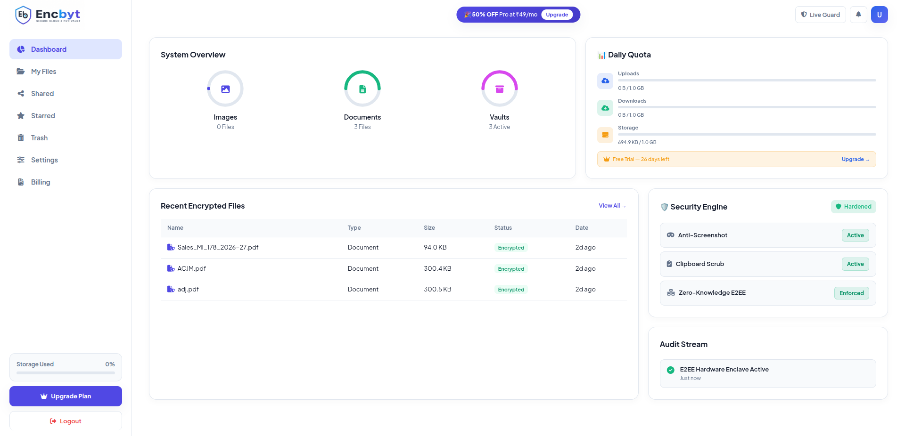
Task: Open the Trash
Action: [66, 138]
